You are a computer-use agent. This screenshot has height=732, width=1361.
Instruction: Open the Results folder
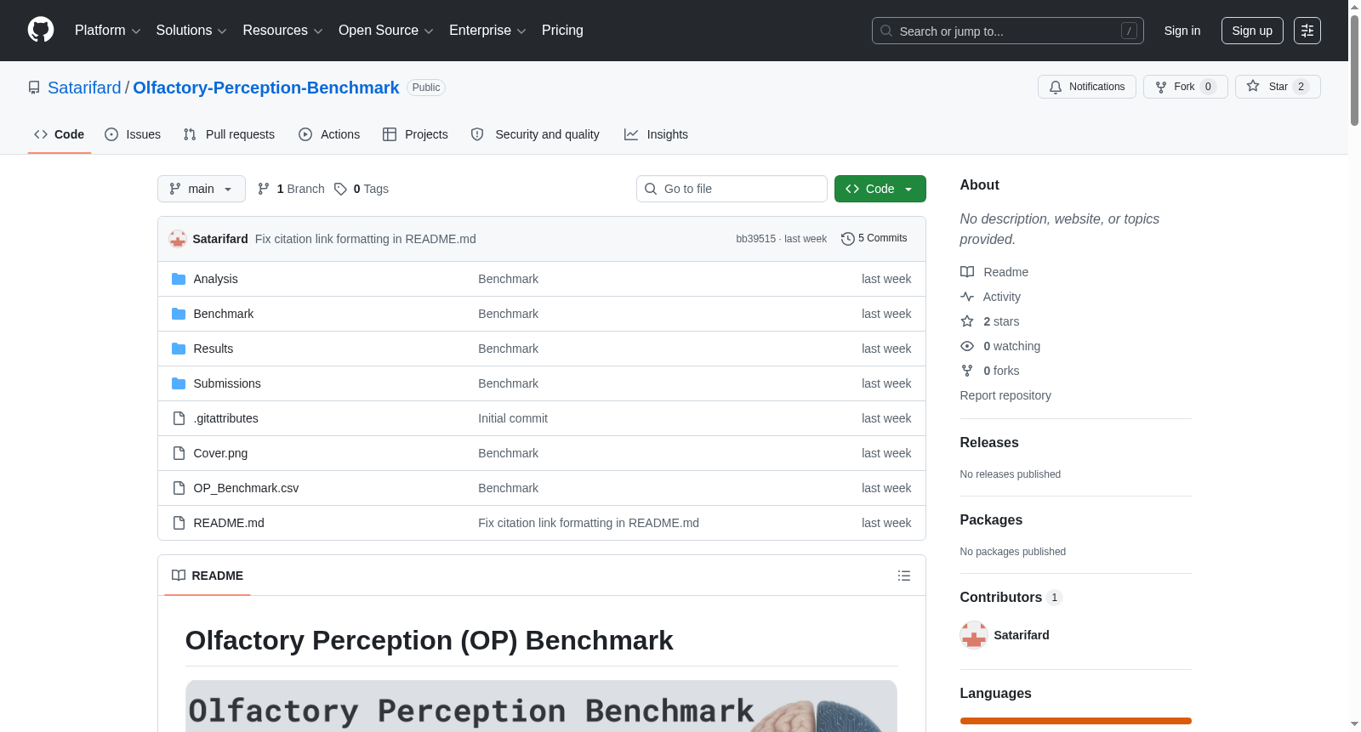click(214, 349)
